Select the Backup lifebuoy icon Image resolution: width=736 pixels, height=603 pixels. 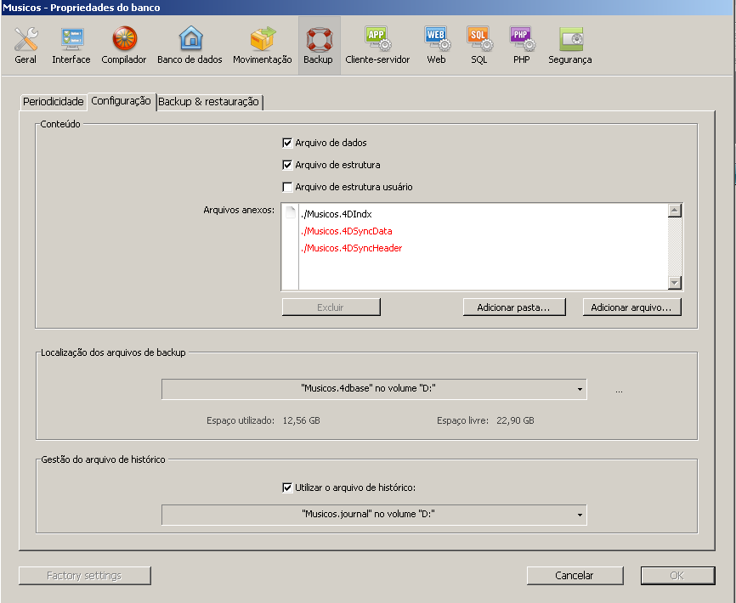319,39
